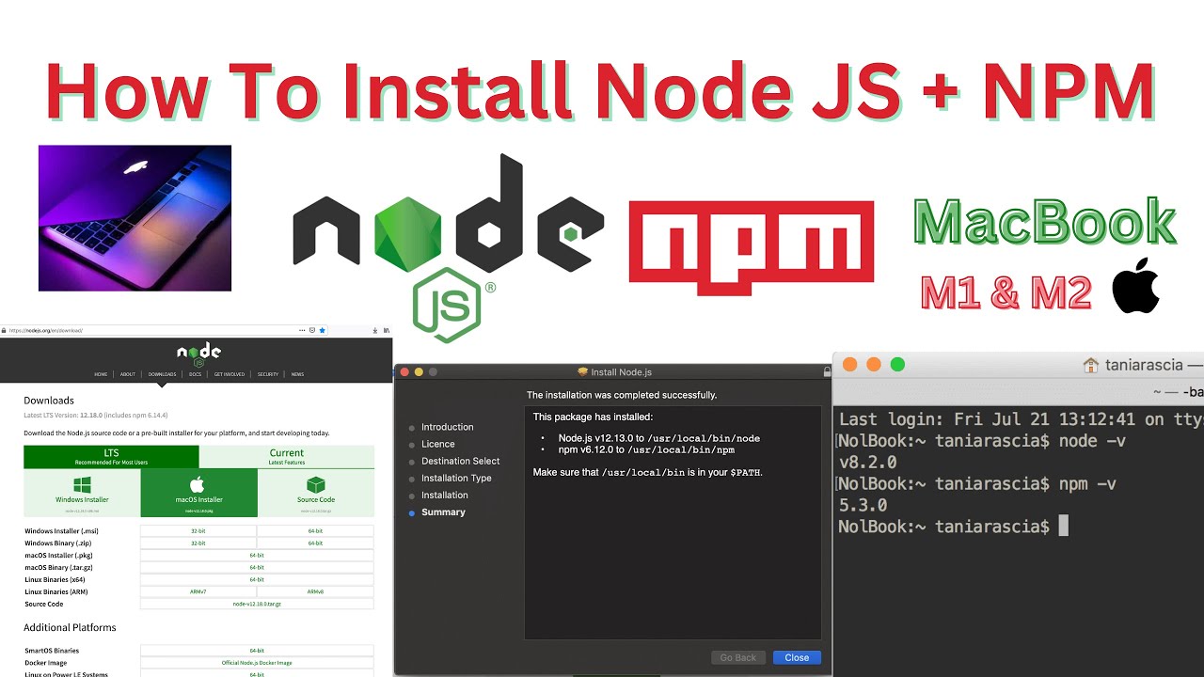Image resolution: width=1204 pixels, height=677 pixels.
Task: Click 64-bit link for macOS Binary (.tar.gz)
Action: (x=257, y=568)
